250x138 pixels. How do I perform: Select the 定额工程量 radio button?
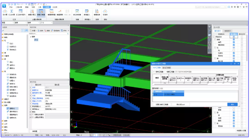point(165,72)
